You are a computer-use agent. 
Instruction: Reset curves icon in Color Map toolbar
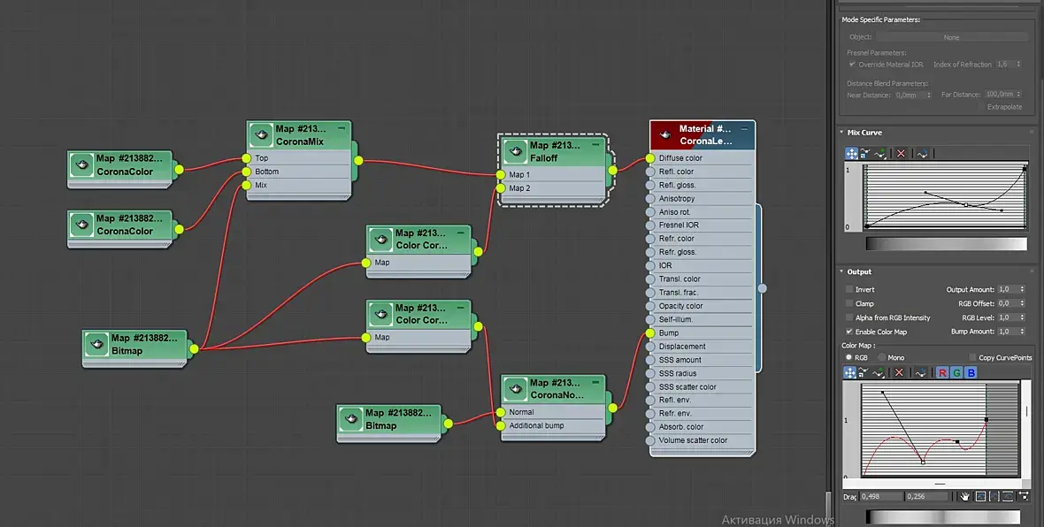coord(920,372)
